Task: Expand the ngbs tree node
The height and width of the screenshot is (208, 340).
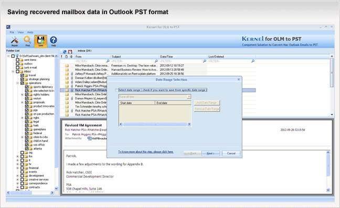Action: (22, 118)
